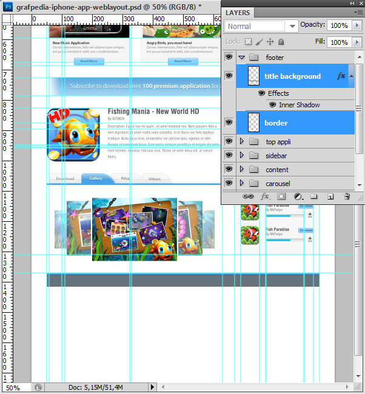365x394 pixels.
Task: Click the layers list scroll-down arrow
Action: (x=360, y=185)
